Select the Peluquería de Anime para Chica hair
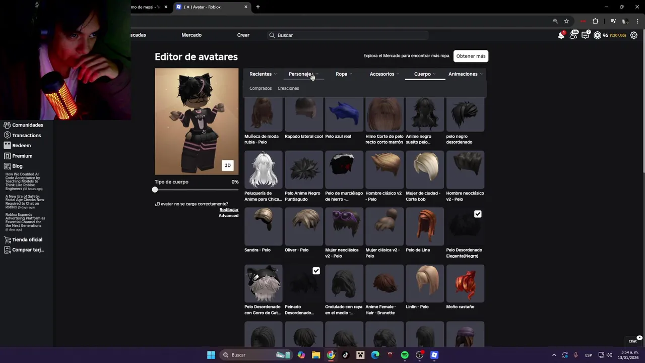645x363 pixels. [x=264, y=170]
